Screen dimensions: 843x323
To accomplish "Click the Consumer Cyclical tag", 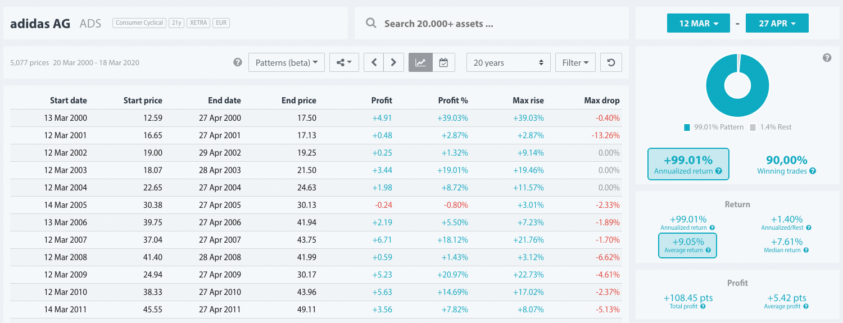I will [139, 23].
